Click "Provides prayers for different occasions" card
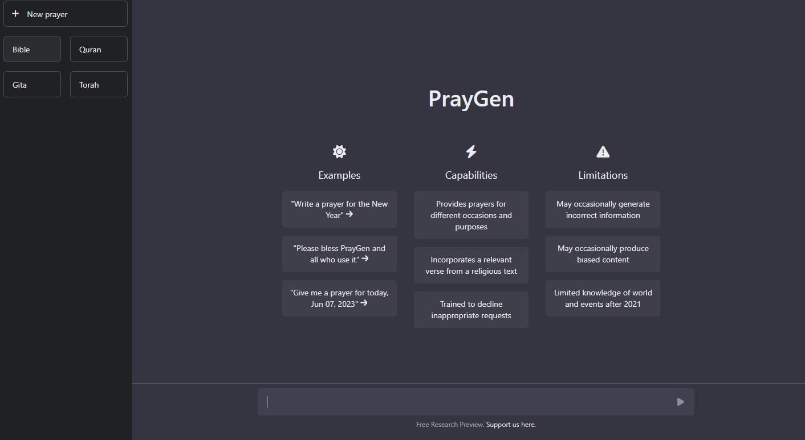 tap(471, 215)
